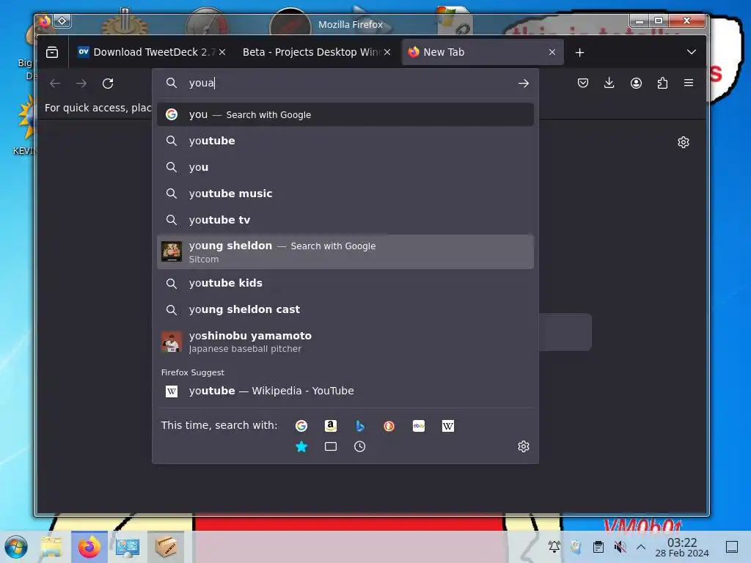Go back to the previous page

click(x=55, y=84)
